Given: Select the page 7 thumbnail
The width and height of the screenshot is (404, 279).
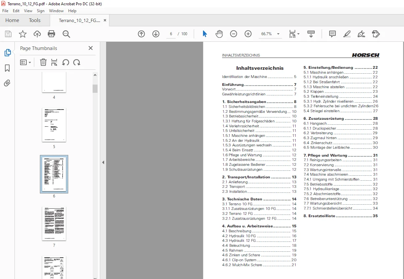Looking at the screenshot, I should pos(54,224).
